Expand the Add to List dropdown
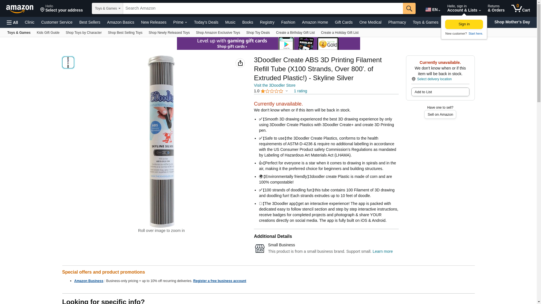541x304 pixels. point(440,92)
